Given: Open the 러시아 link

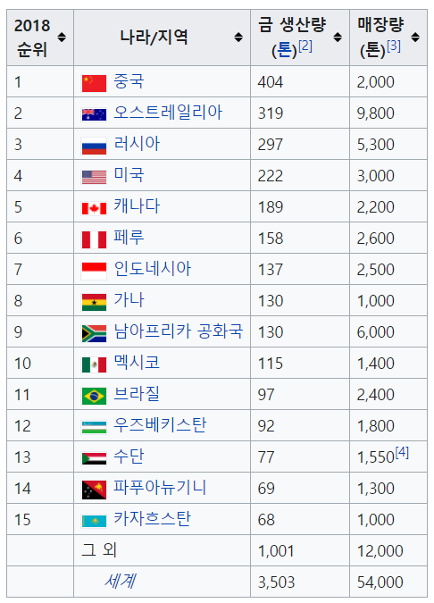Looking at the screenshot, I should pyautogui.click(x=137, y=144).
